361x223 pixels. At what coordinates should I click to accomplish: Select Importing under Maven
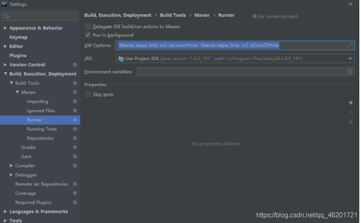(37, 101)
